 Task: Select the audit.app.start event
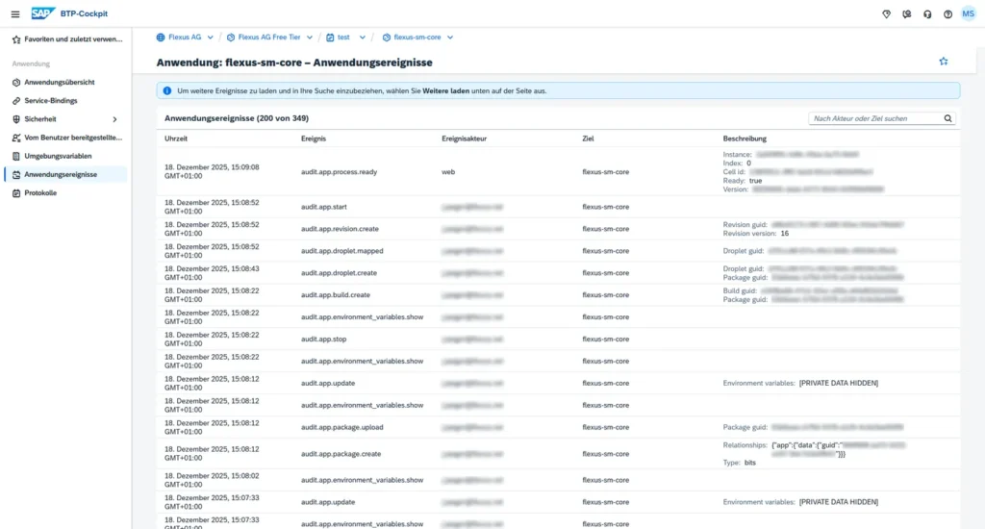coord(323,207)
